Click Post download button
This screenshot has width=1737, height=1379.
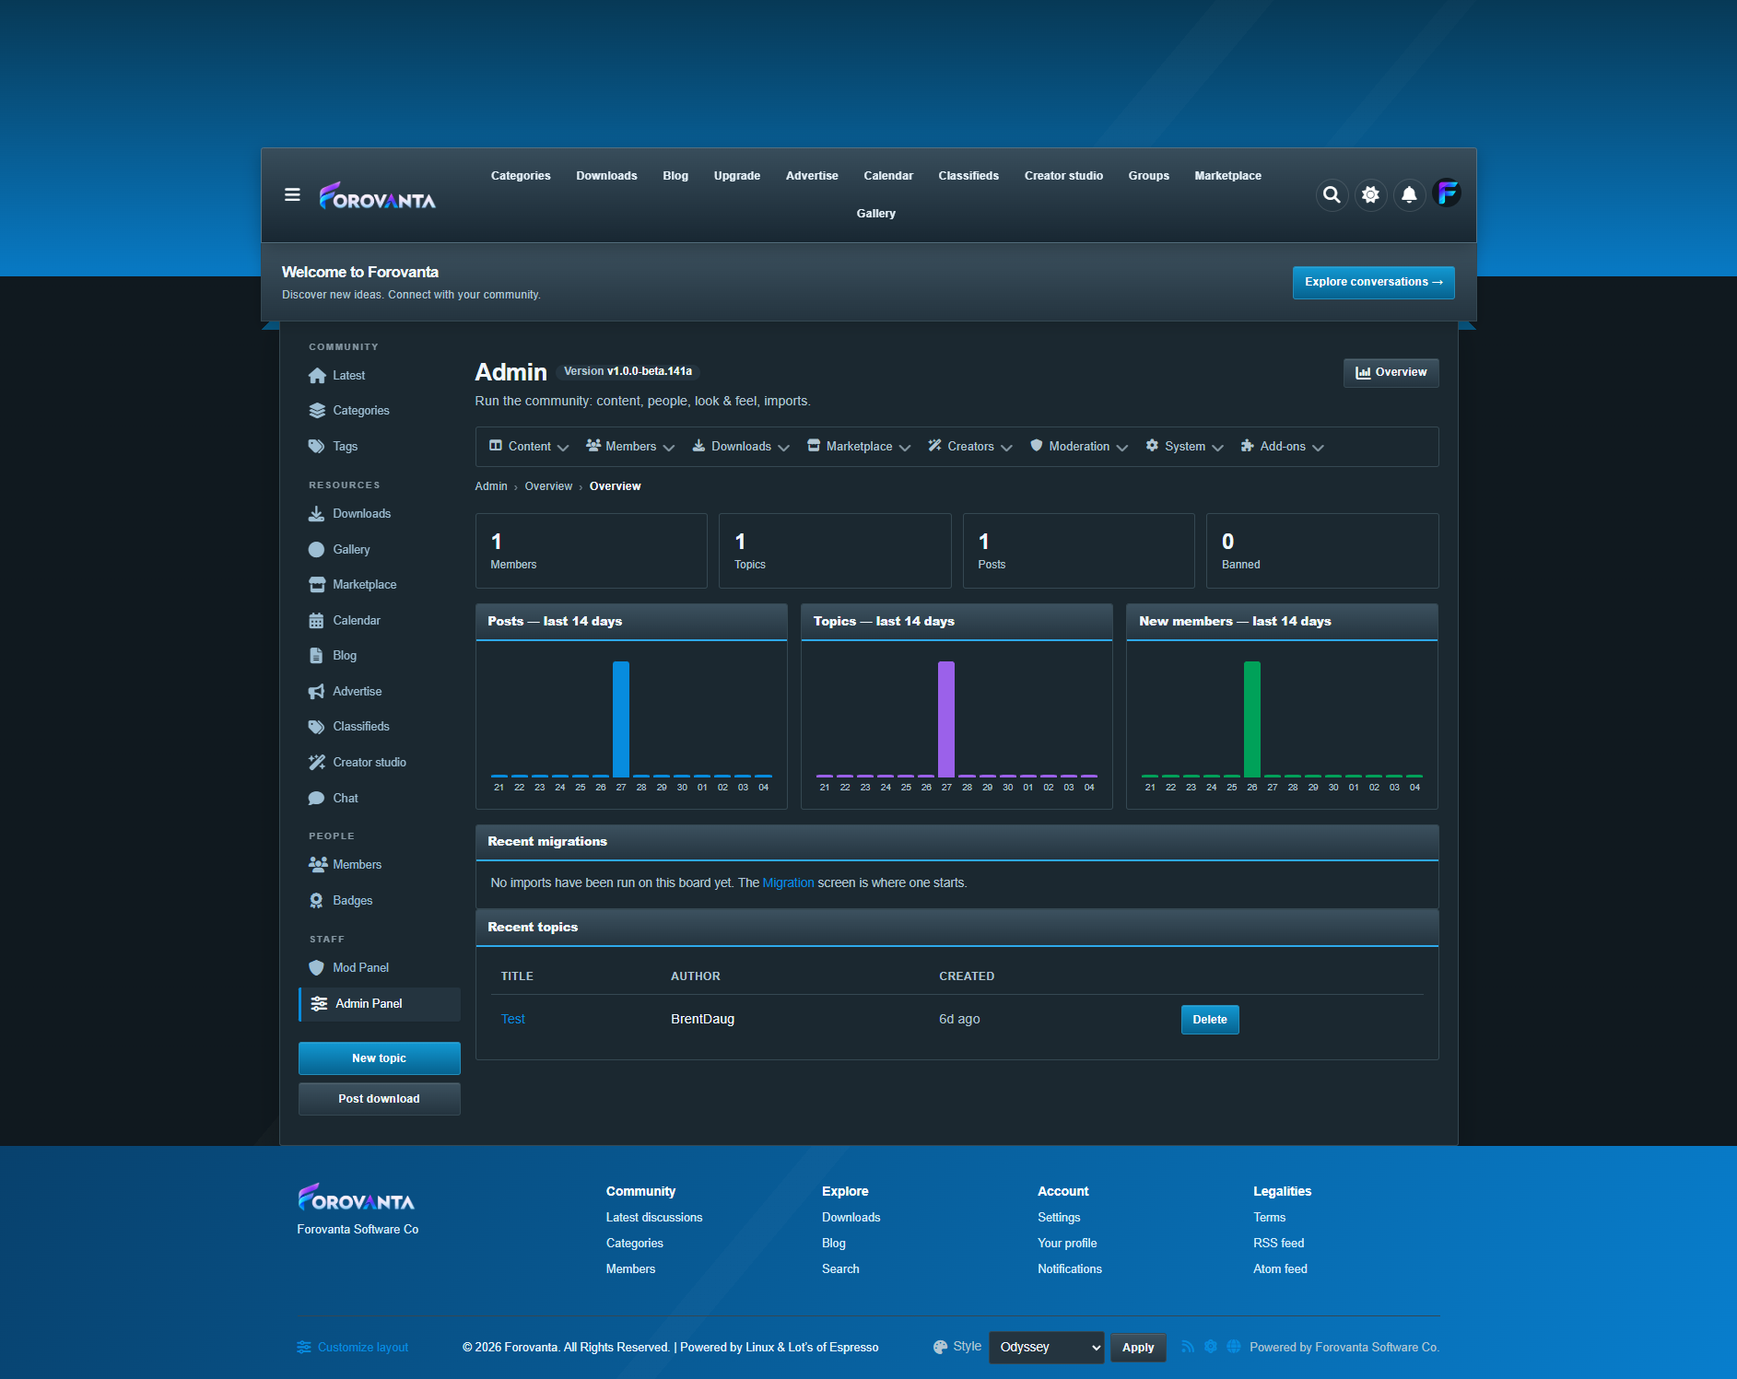point(380,1099)
